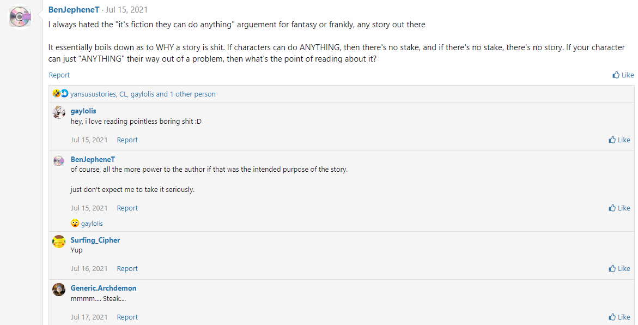Open Generic.Archdemon username link
638x325 pixels.
point(104,288)
